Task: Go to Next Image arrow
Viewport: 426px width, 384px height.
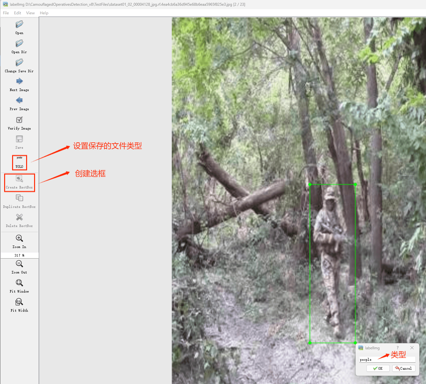Action: [19, 81]
